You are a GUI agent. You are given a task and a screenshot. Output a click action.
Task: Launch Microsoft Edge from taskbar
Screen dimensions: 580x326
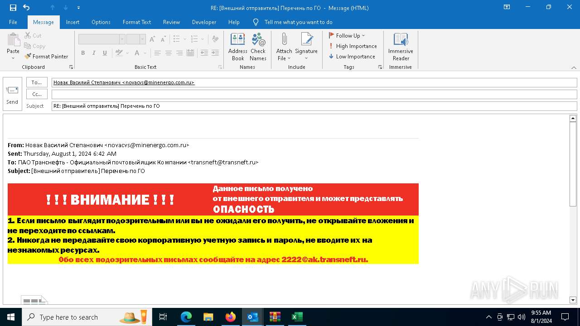186,317
